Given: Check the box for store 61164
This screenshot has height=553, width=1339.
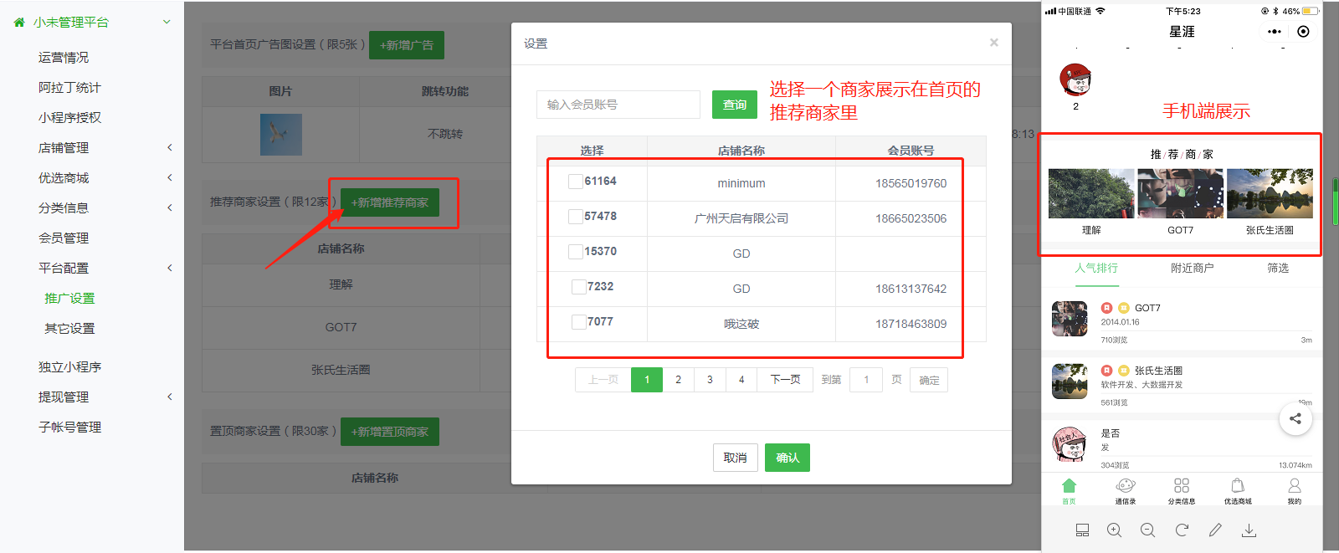Looking at the screenshot, I should 575,182.
